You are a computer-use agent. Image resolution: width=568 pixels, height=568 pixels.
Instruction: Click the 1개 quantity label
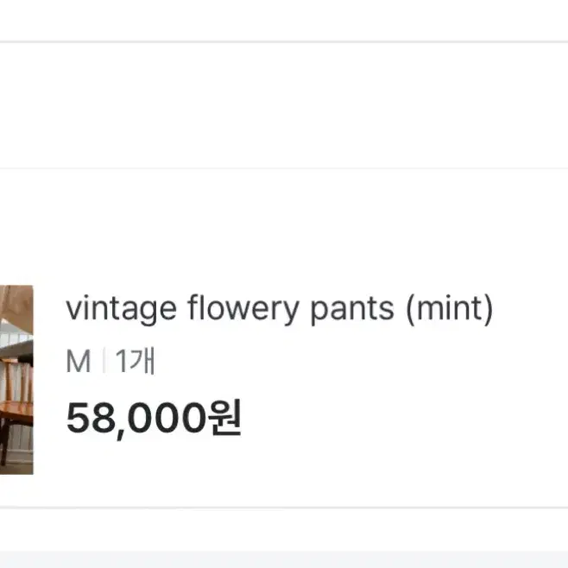[136, 361]
